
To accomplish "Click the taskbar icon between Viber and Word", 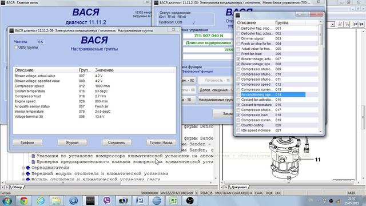I will [x=124, y=201].
